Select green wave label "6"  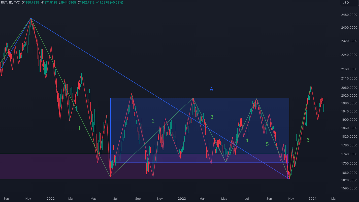(x=308, y=140)
